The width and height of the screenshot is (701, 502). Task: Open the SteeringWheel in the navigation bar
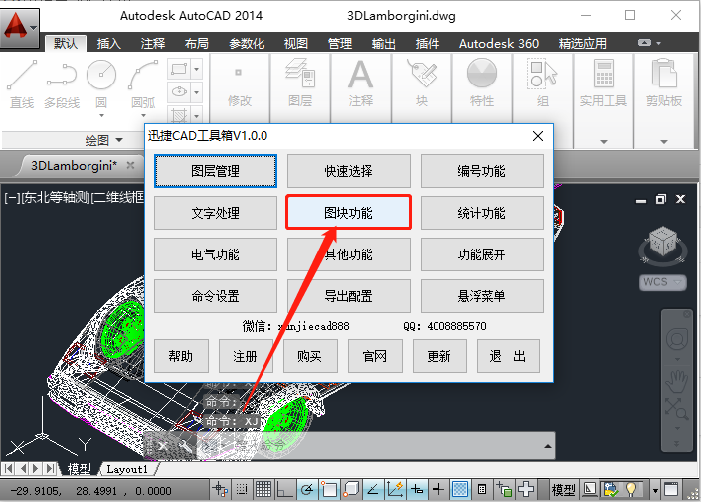(x=677, y=339)
